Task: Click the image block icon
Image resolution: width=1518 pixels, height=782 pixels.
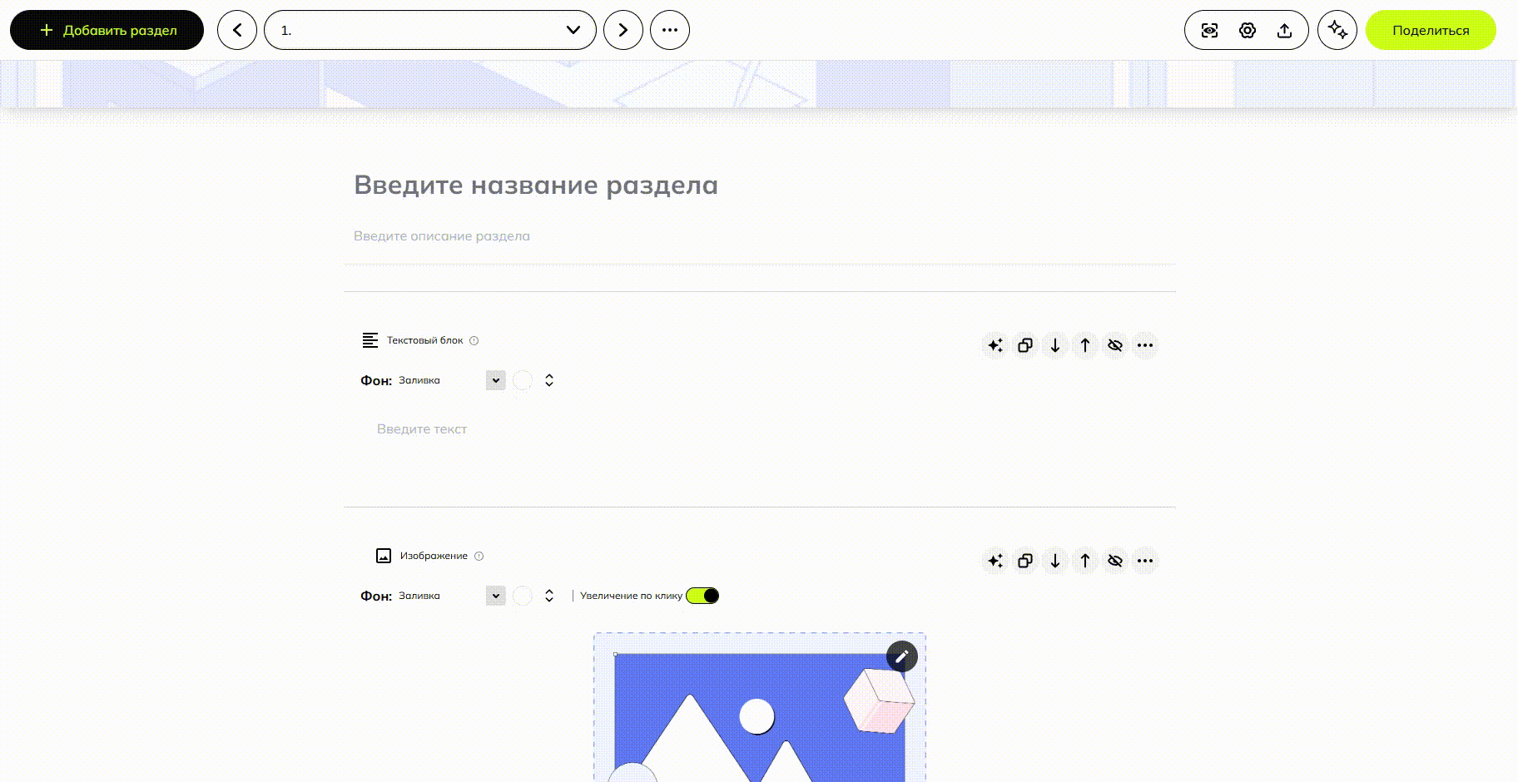Action: [x=384, y=556]
